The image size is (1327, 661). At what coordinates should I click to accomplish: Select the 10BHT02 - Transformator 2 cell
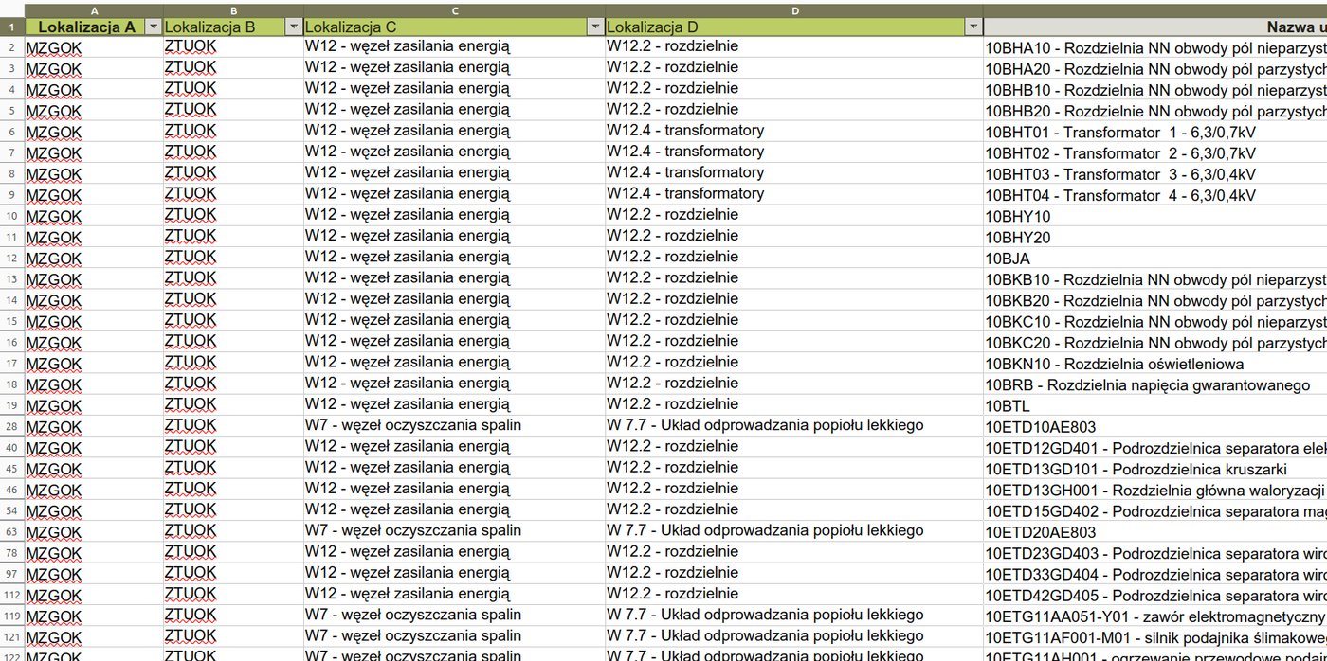point(1154,152)
